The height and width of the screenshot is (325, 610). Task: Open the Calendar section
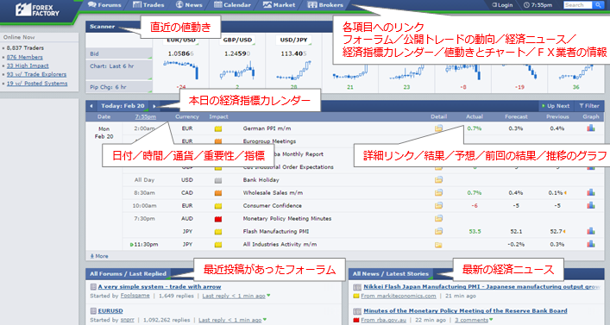pyautogui.click(x=232, y=5)
